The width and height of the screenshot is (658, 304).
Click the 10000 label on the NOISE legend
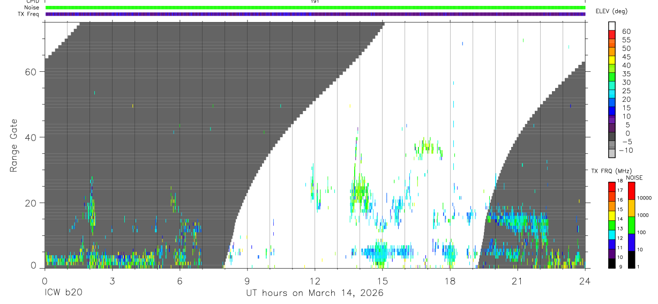[644, 198]
